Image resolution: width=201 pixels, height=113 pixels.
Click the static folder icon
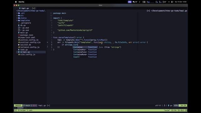[x=19, y=18]
